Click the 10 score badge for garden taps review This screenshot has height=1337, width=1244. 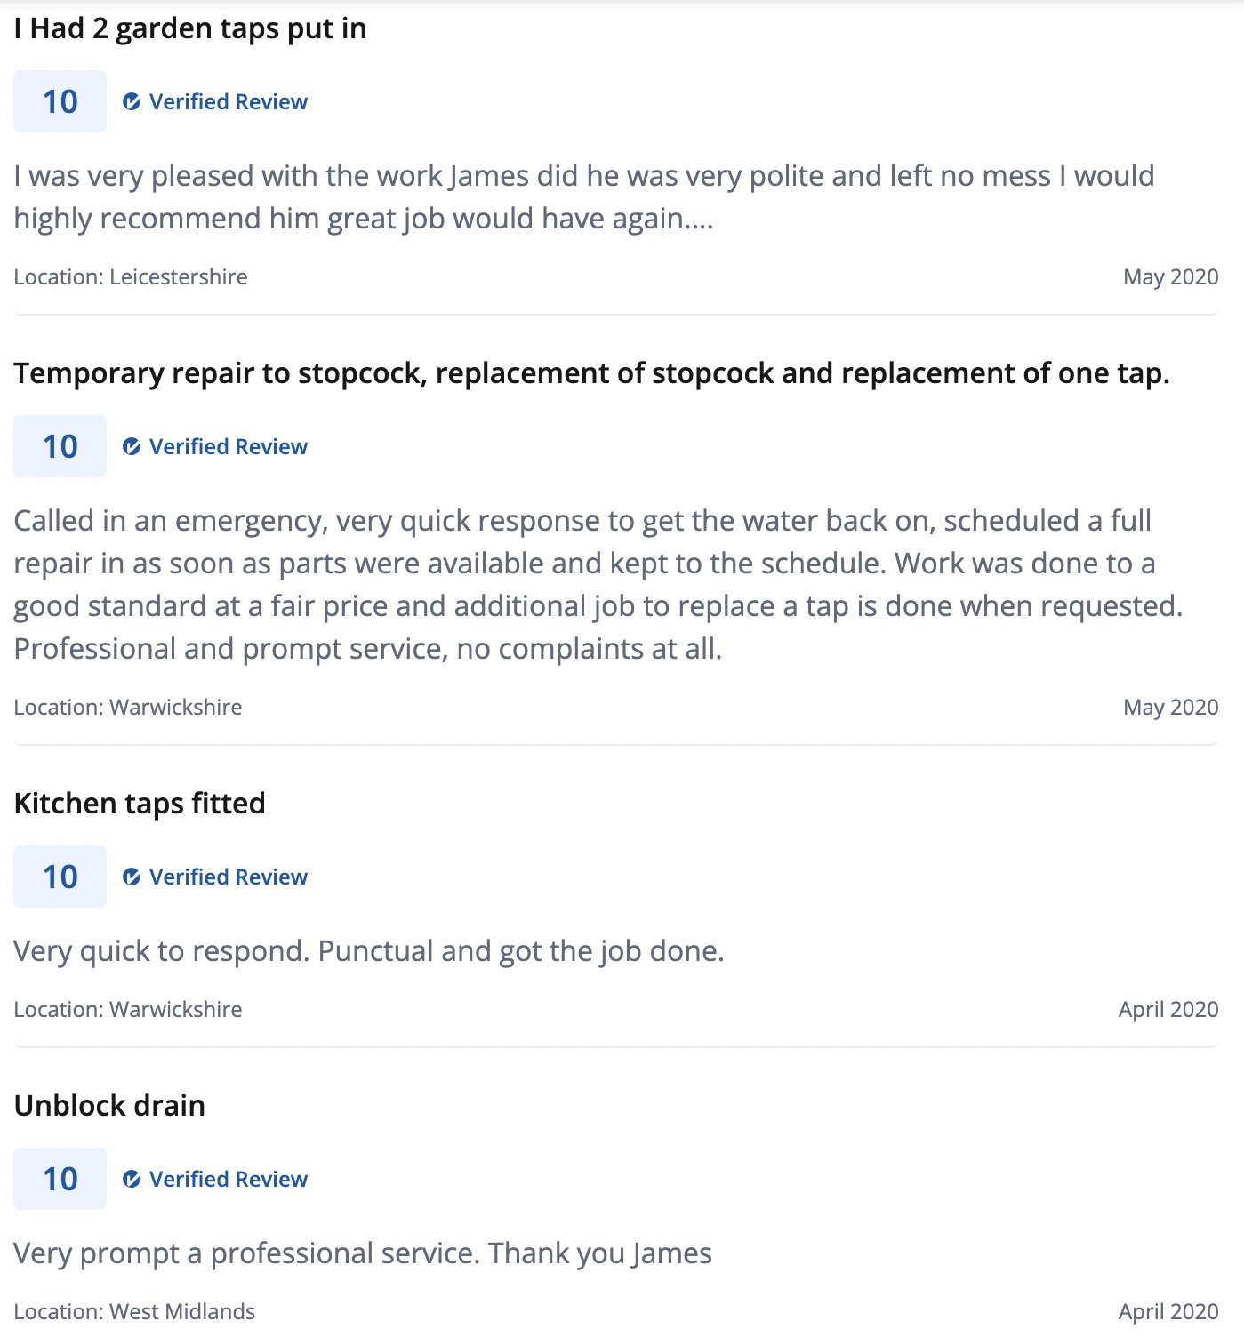(60, 101)
